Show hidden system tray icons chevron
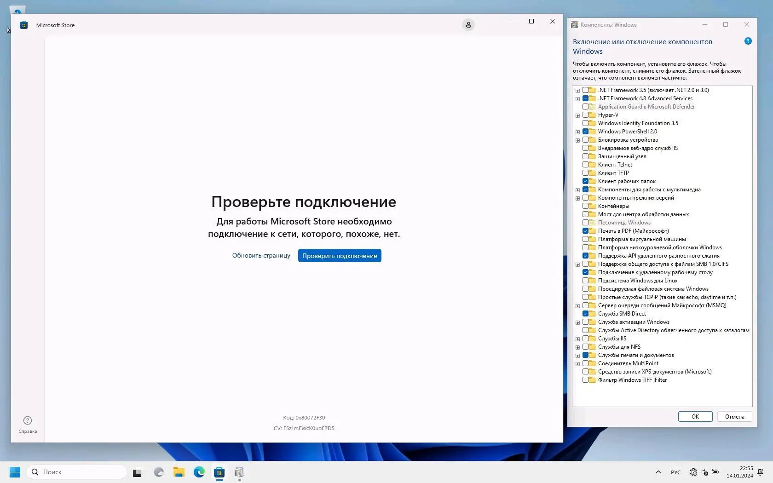The image size is (773, 483). (658, 472)
